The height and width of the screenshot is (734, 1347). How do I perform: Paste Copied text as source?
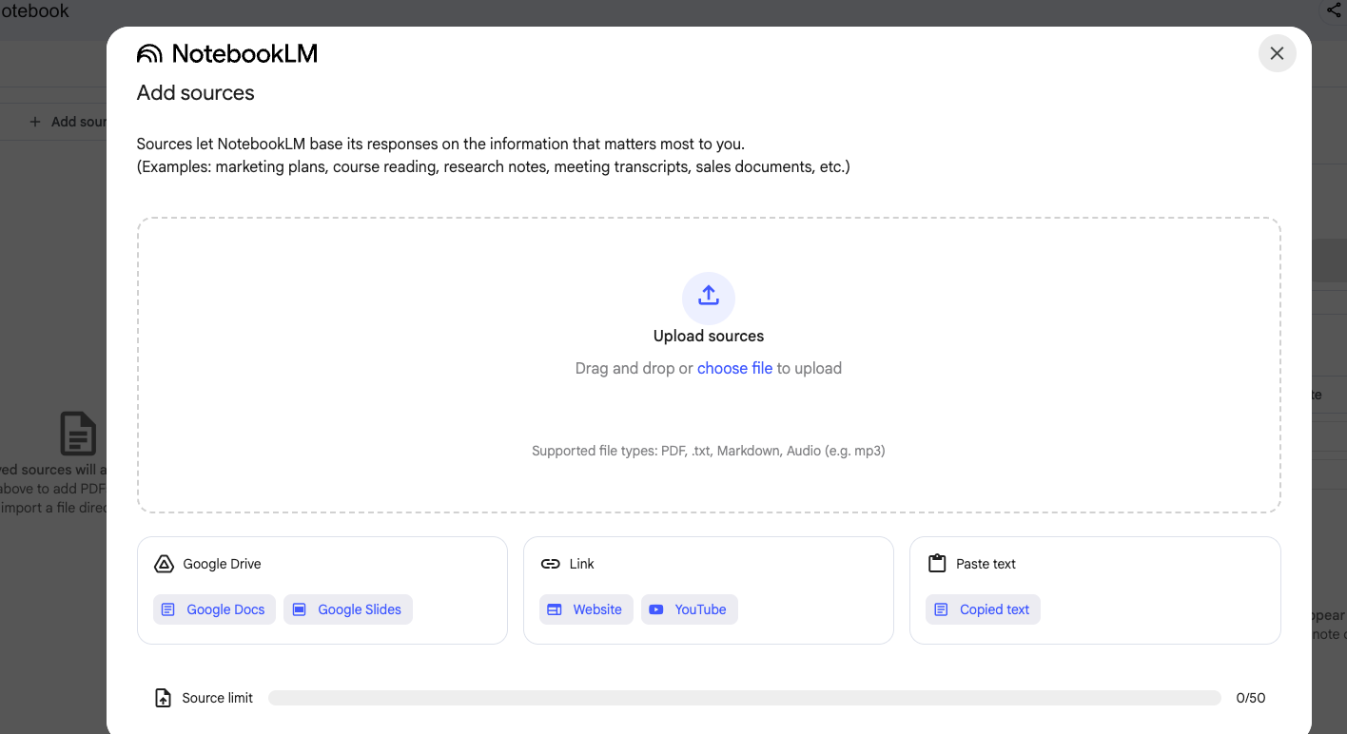983,609
